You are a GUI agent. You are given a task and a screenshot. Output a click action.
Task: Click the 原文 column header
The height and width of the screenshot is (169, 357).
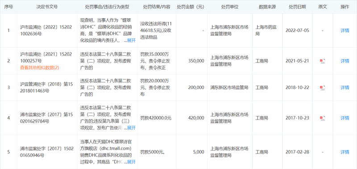pos(322,7)
